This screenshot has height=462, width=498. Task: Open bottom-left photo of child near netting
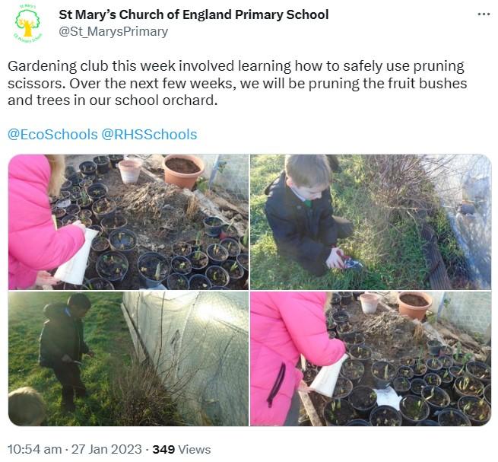tap(128, 358)
